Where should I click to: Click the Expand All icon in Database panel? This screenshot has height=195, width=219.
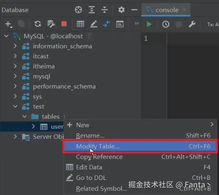[x=92, y=10]
